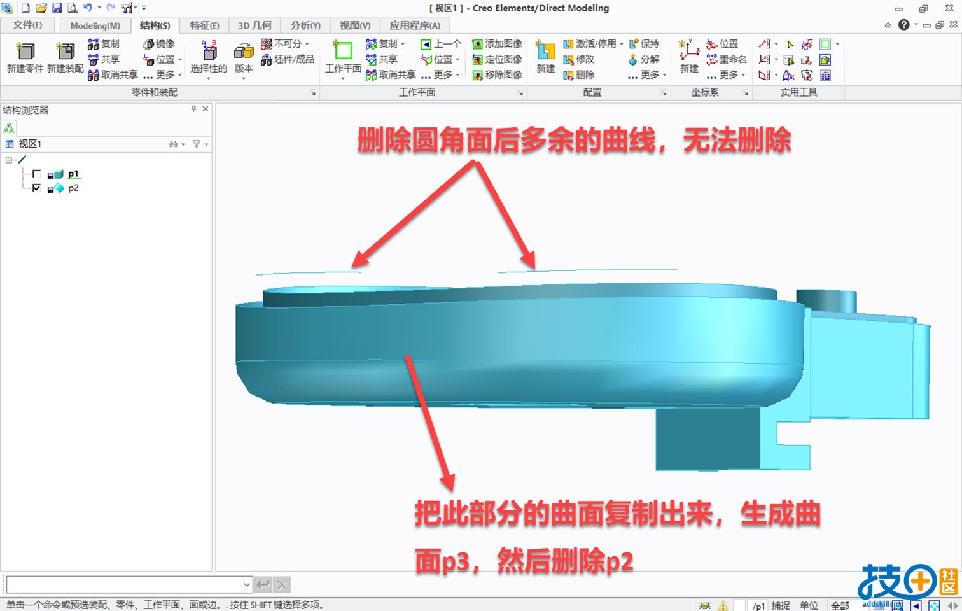Switch to the 特征(E) tab
The height and width of the screenshot is (611, 962).
pos(205,25)
